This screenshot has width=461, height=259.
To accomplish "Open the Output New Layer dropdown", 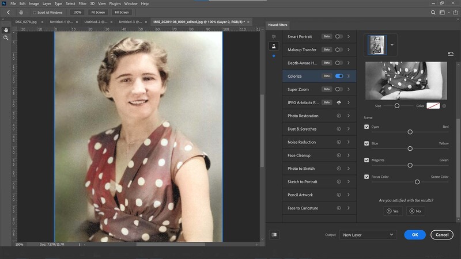I will pos(368,235).
